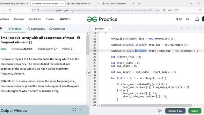Image resolution: width=204 pixels, height=115 pixels.
Task: Click line 31 max_length declaration
Action: (x=143, y=72)
